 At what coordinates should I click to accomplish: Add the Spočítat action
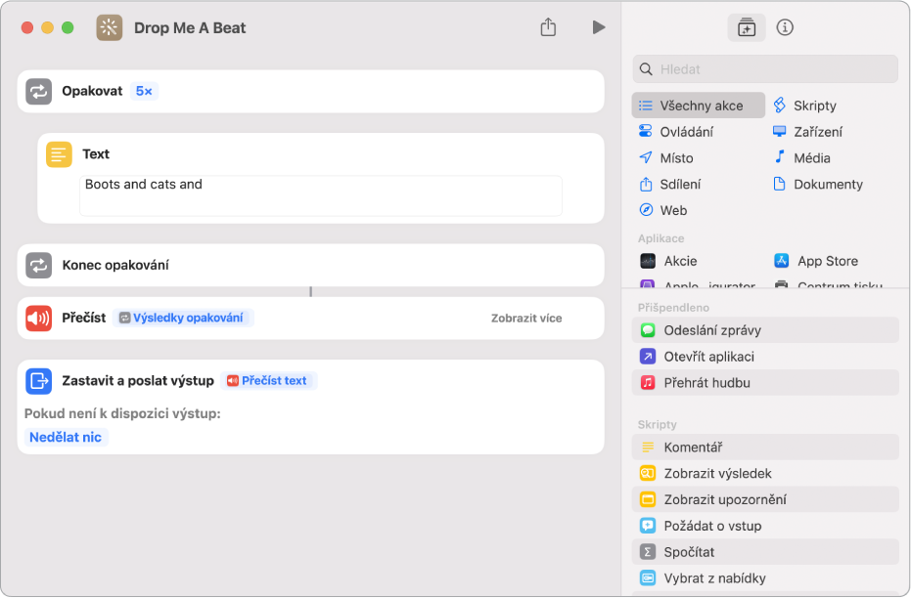pos(765,552)
